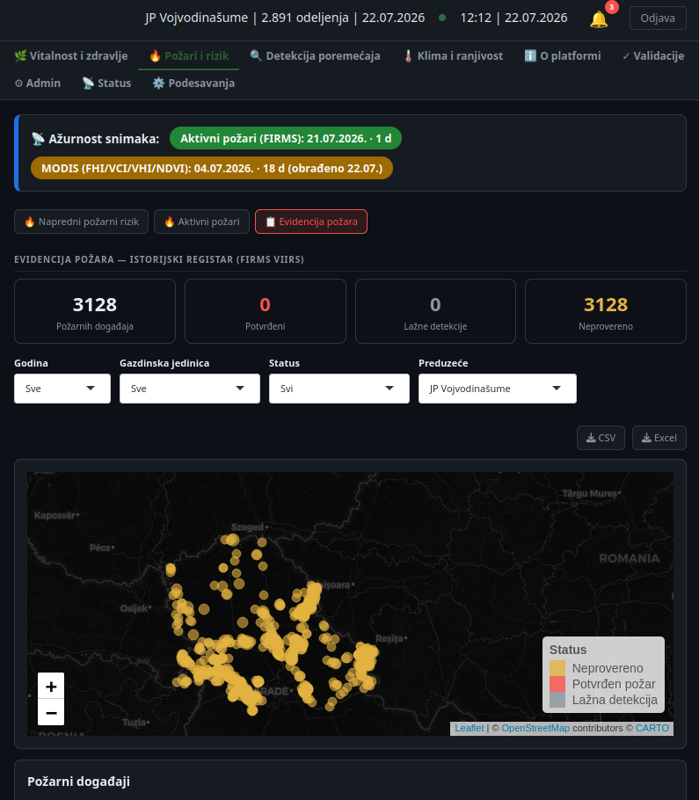Image resolution: width=699 pixels, height=800 pixels.
Task: Click the satellite icon beside Ažurnost snimaka
Action: tap(38, 139)
